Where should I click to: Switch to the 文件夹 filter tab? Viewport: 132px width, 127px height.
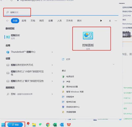pyautogui.click(x=69, y=21)
